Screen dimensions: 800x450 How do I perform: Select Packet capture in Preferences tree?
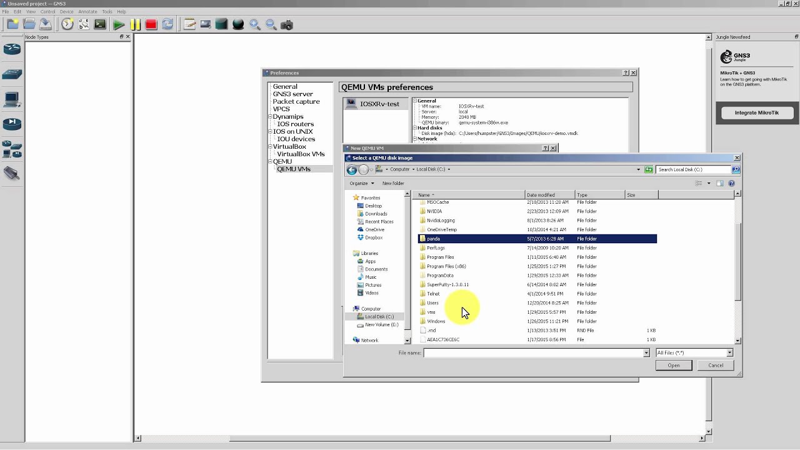click(296, 102)
